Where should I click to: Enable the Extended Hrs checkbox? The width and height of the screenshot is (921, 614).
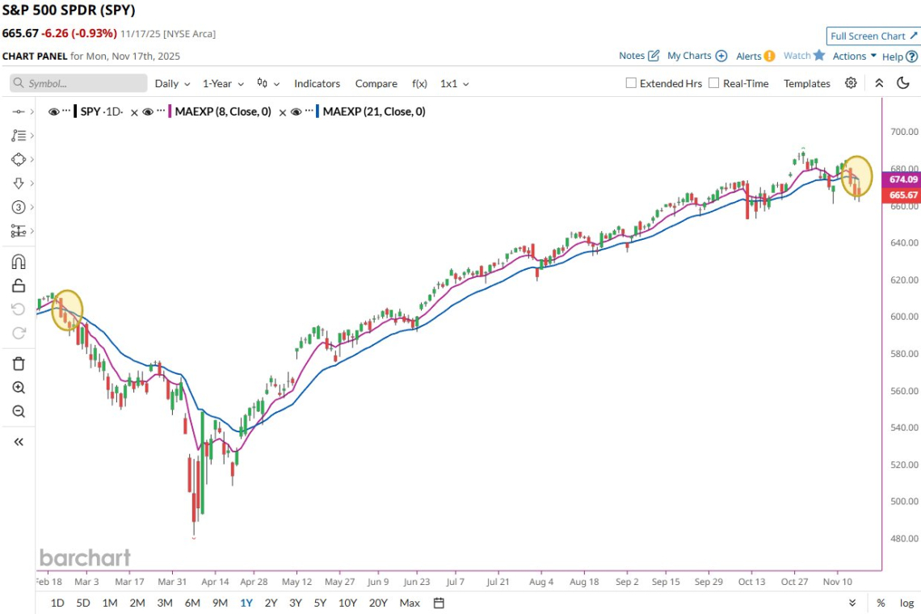[632, 83]
